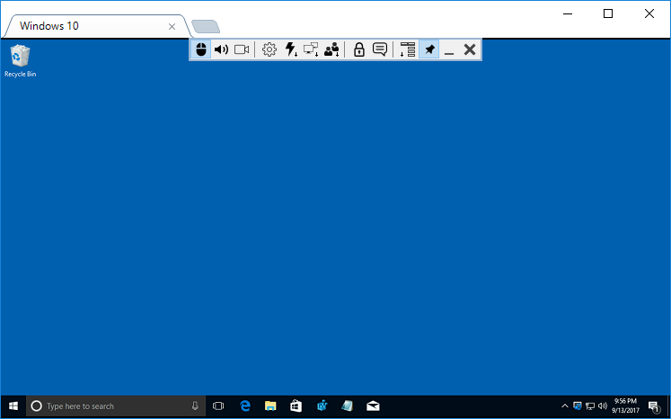Open a new blank tab
This screenshot has width=671, height=419.
click(x=206, y=26)
